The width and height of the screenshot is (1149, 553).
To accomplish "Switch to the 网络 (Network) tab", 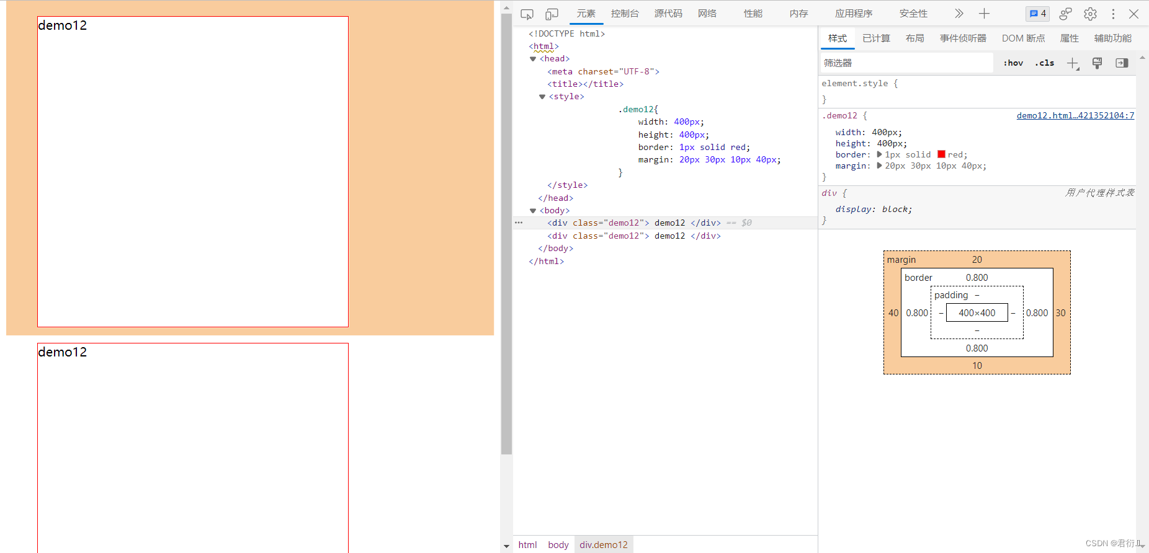I will point(707,14).
